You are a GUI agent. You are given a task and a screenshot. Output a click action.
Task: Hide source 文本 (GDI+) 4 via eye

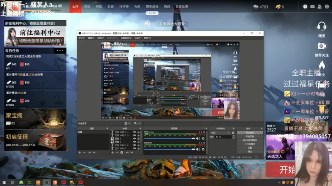click(134, 132)
